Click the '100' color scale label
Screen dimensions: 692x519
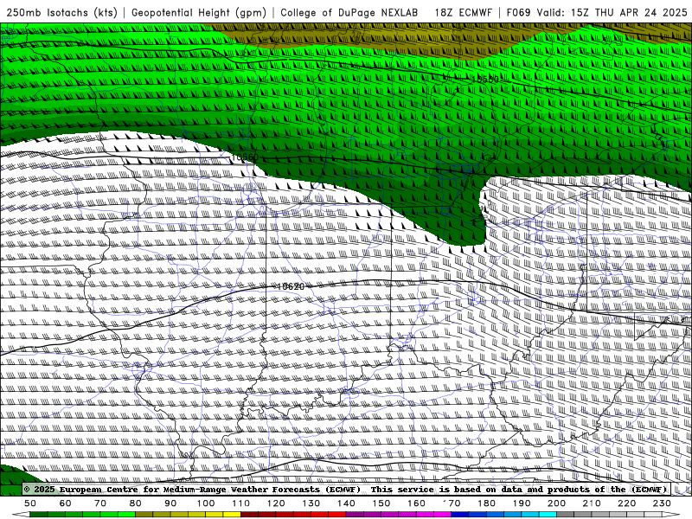tap(206, 503)
